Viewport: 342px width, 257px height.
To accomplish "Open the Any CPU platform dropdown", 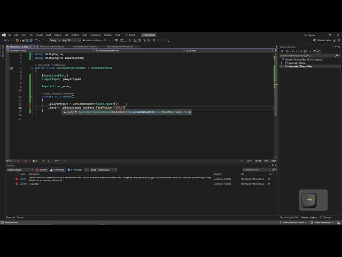I will coord(71,41).
